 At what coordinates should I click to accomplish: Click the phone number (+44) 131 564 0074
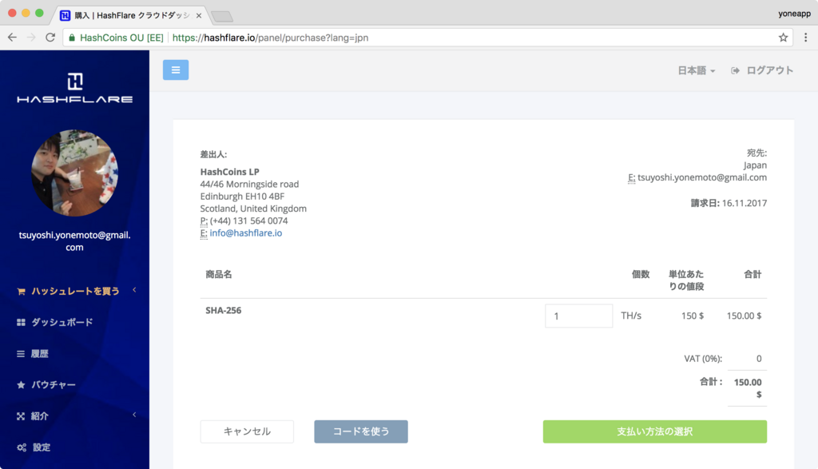click(x=249, y=221)
